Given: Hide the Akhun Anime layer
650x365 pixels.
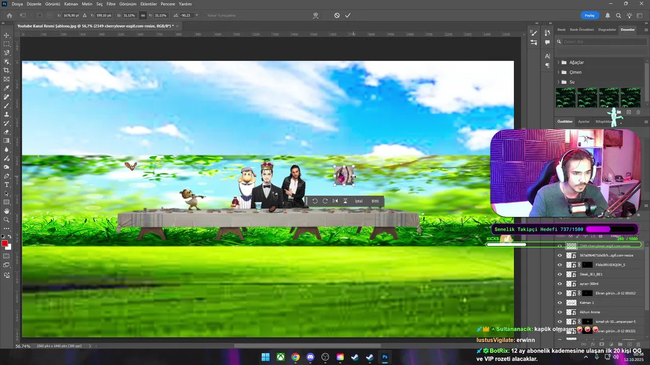Looking at the screenshot, I should tap(560, 312).
